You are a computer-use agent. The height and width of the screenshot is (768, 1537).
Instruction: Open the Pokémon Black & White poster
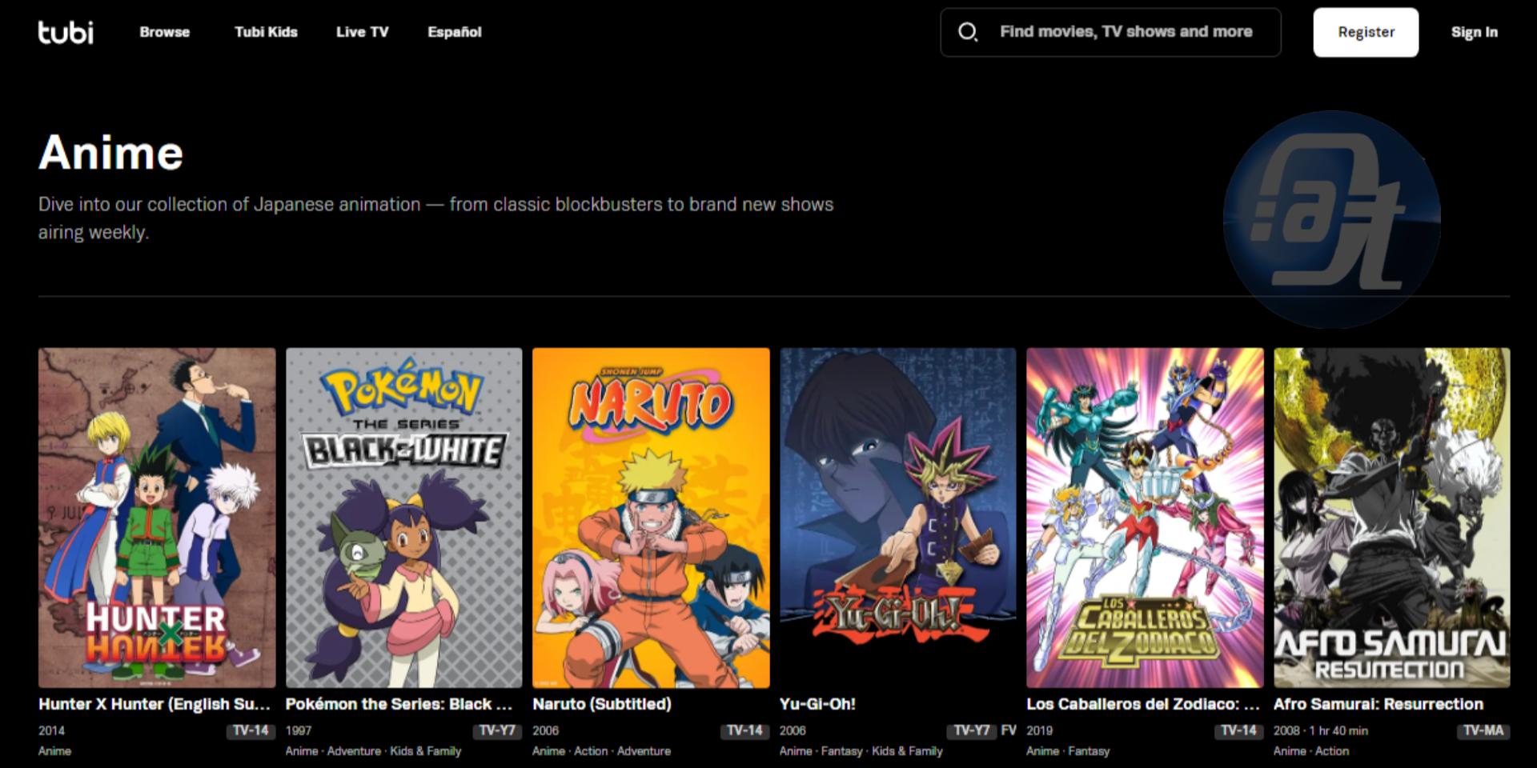pos(403,518)
